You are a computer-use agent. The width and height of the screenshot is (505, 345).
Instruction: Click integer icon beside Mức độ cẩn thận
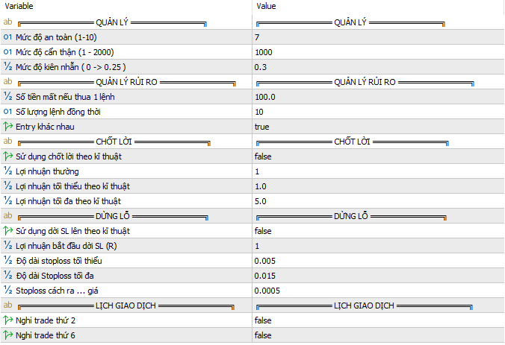tap(7, 52)
